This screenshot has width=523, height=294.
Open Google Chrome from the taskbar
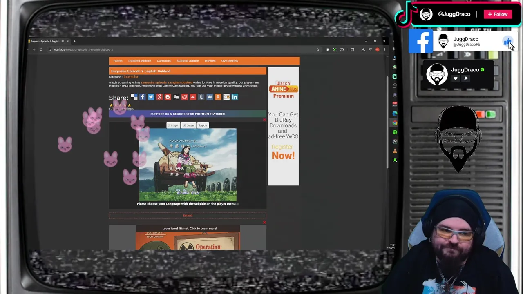395,123
